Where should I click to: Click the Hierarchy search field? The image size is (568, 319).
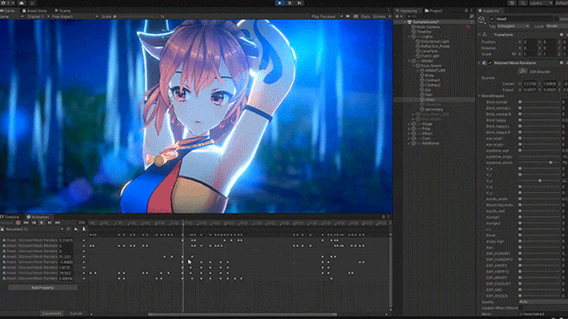(x=436, y=17)
